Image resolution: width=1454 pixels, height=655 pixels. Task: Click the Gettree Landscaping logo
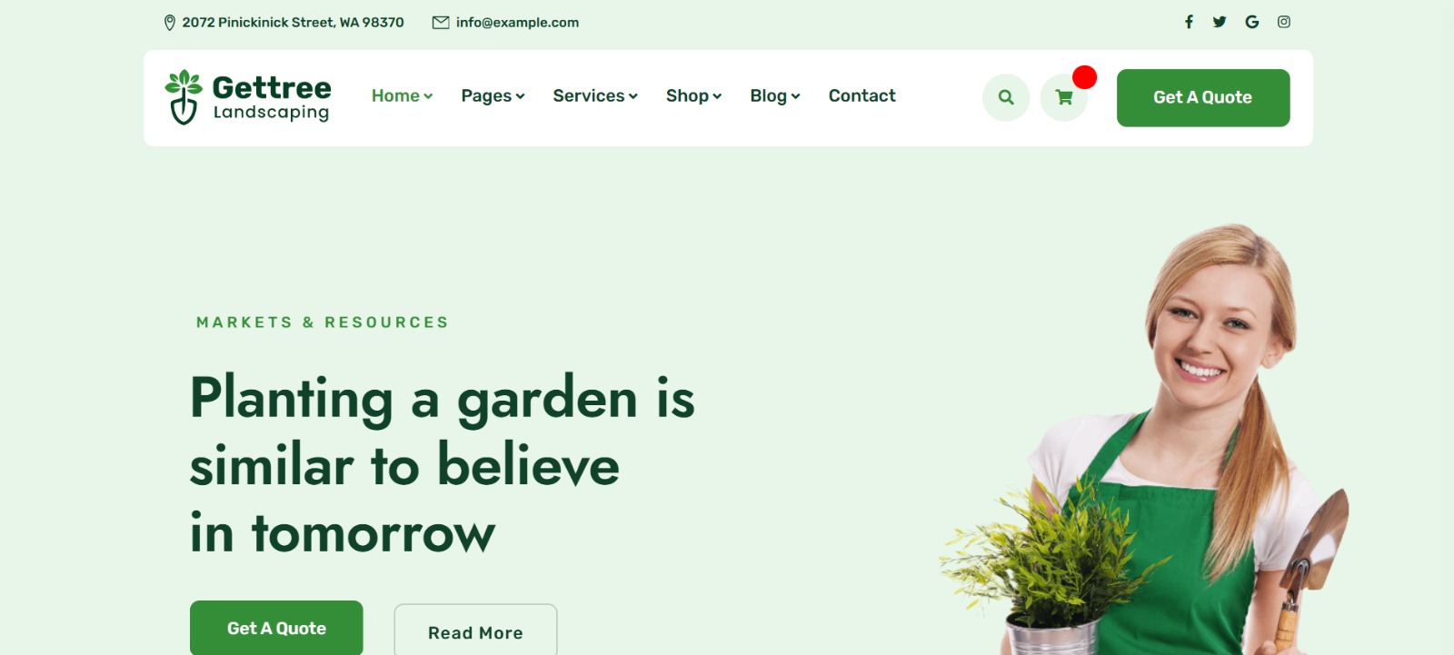pyautogui.click(x=248, y=97)
